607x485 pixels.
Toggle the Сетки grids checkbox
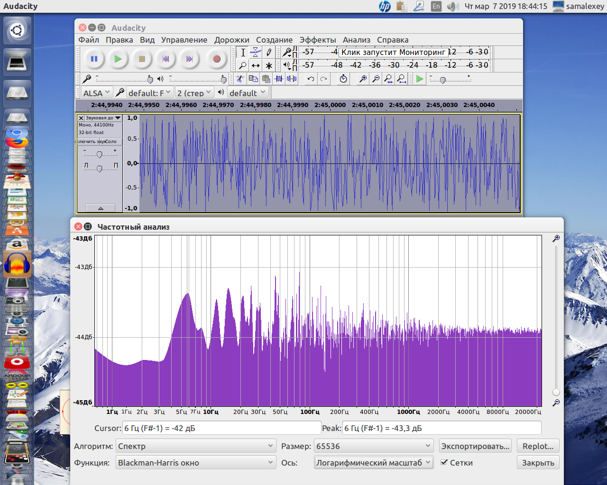444,462
